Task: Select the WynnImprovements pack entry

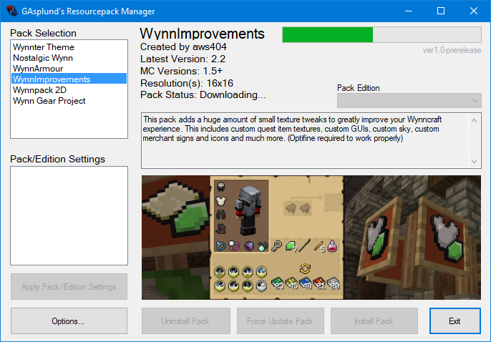Action: (x=52, y=79)
